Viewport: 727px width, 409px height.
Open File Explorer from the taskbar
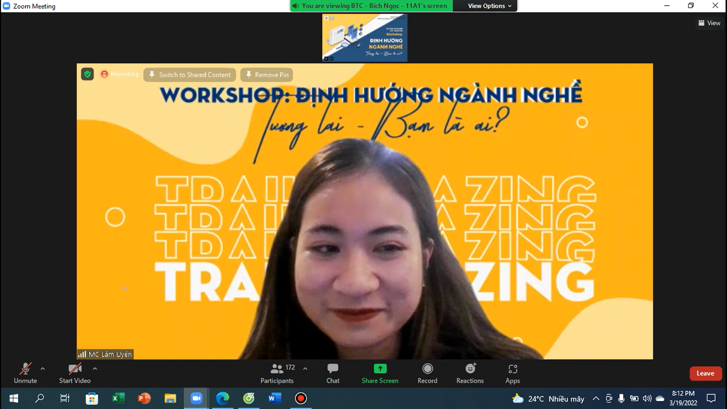point(170,399)
